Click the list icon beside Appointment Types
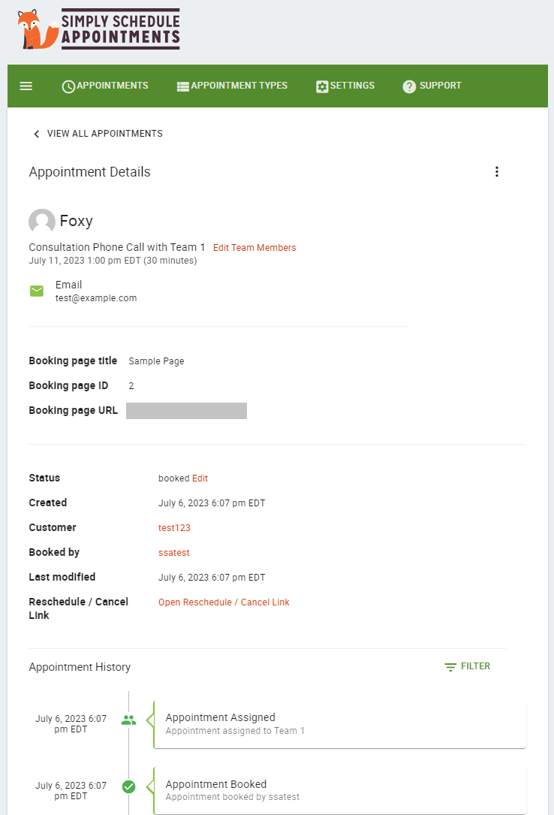This screenshot has height=815, width=554. pyautogui.click(x=182, y=86)
